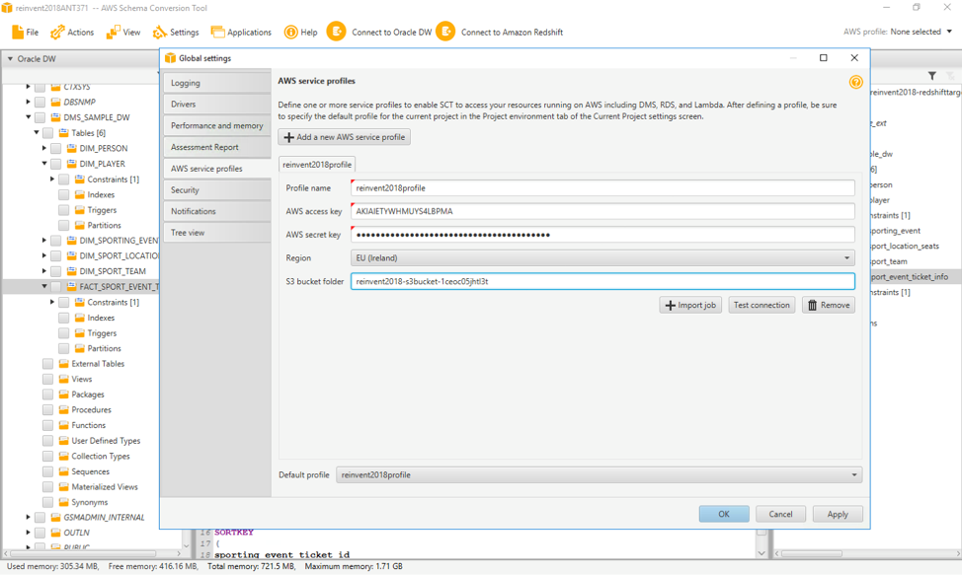Expand the DIM_PERSON table node
The width and height of the screenshot is (962, 575).
44,148
